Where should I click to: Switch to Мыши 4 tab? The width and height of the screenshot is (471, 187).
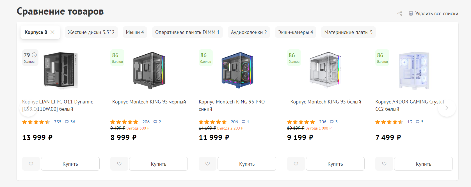(135, 32)
